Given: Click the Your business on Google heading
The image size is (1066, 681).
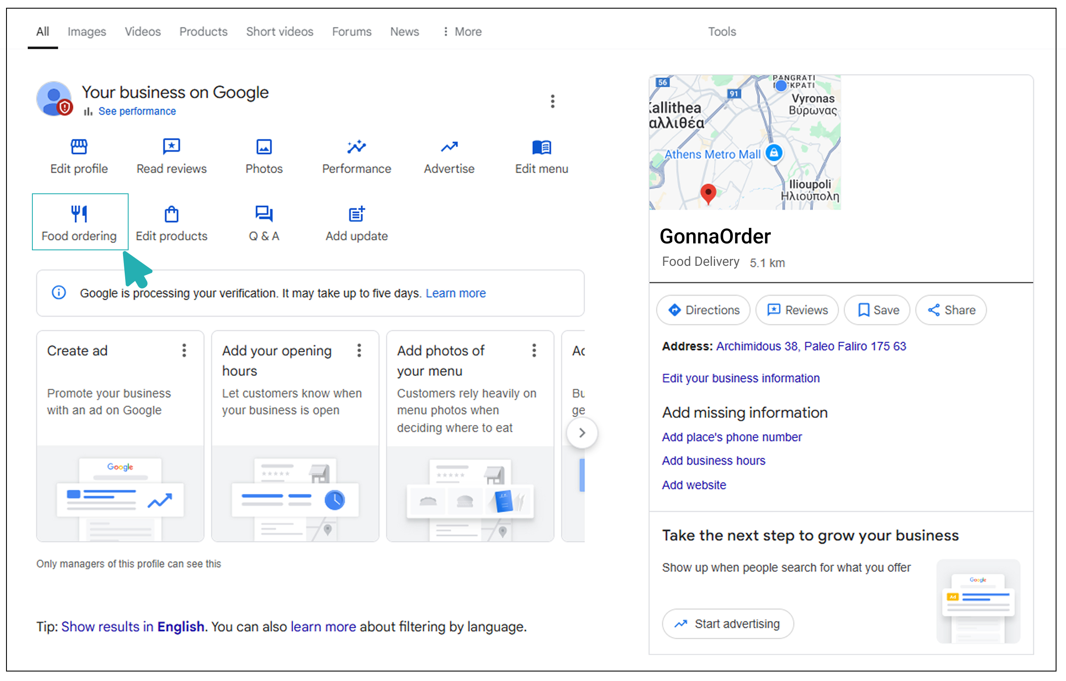Looking at the screenshot, I should pos(175,92).
